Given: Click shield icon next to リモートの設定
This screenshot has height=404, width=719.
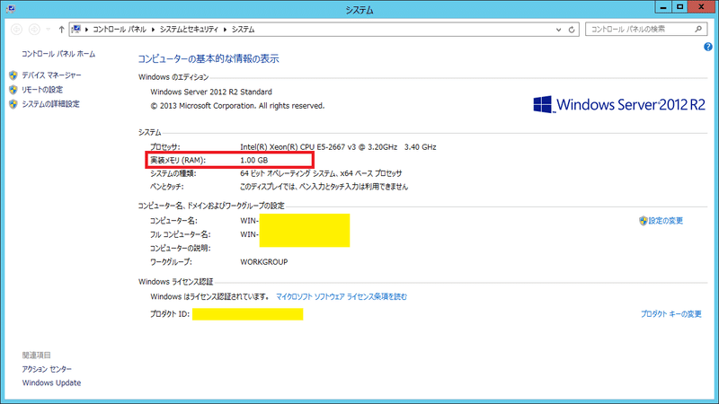Looking at the screenshot, I should (x=13, y=90).
